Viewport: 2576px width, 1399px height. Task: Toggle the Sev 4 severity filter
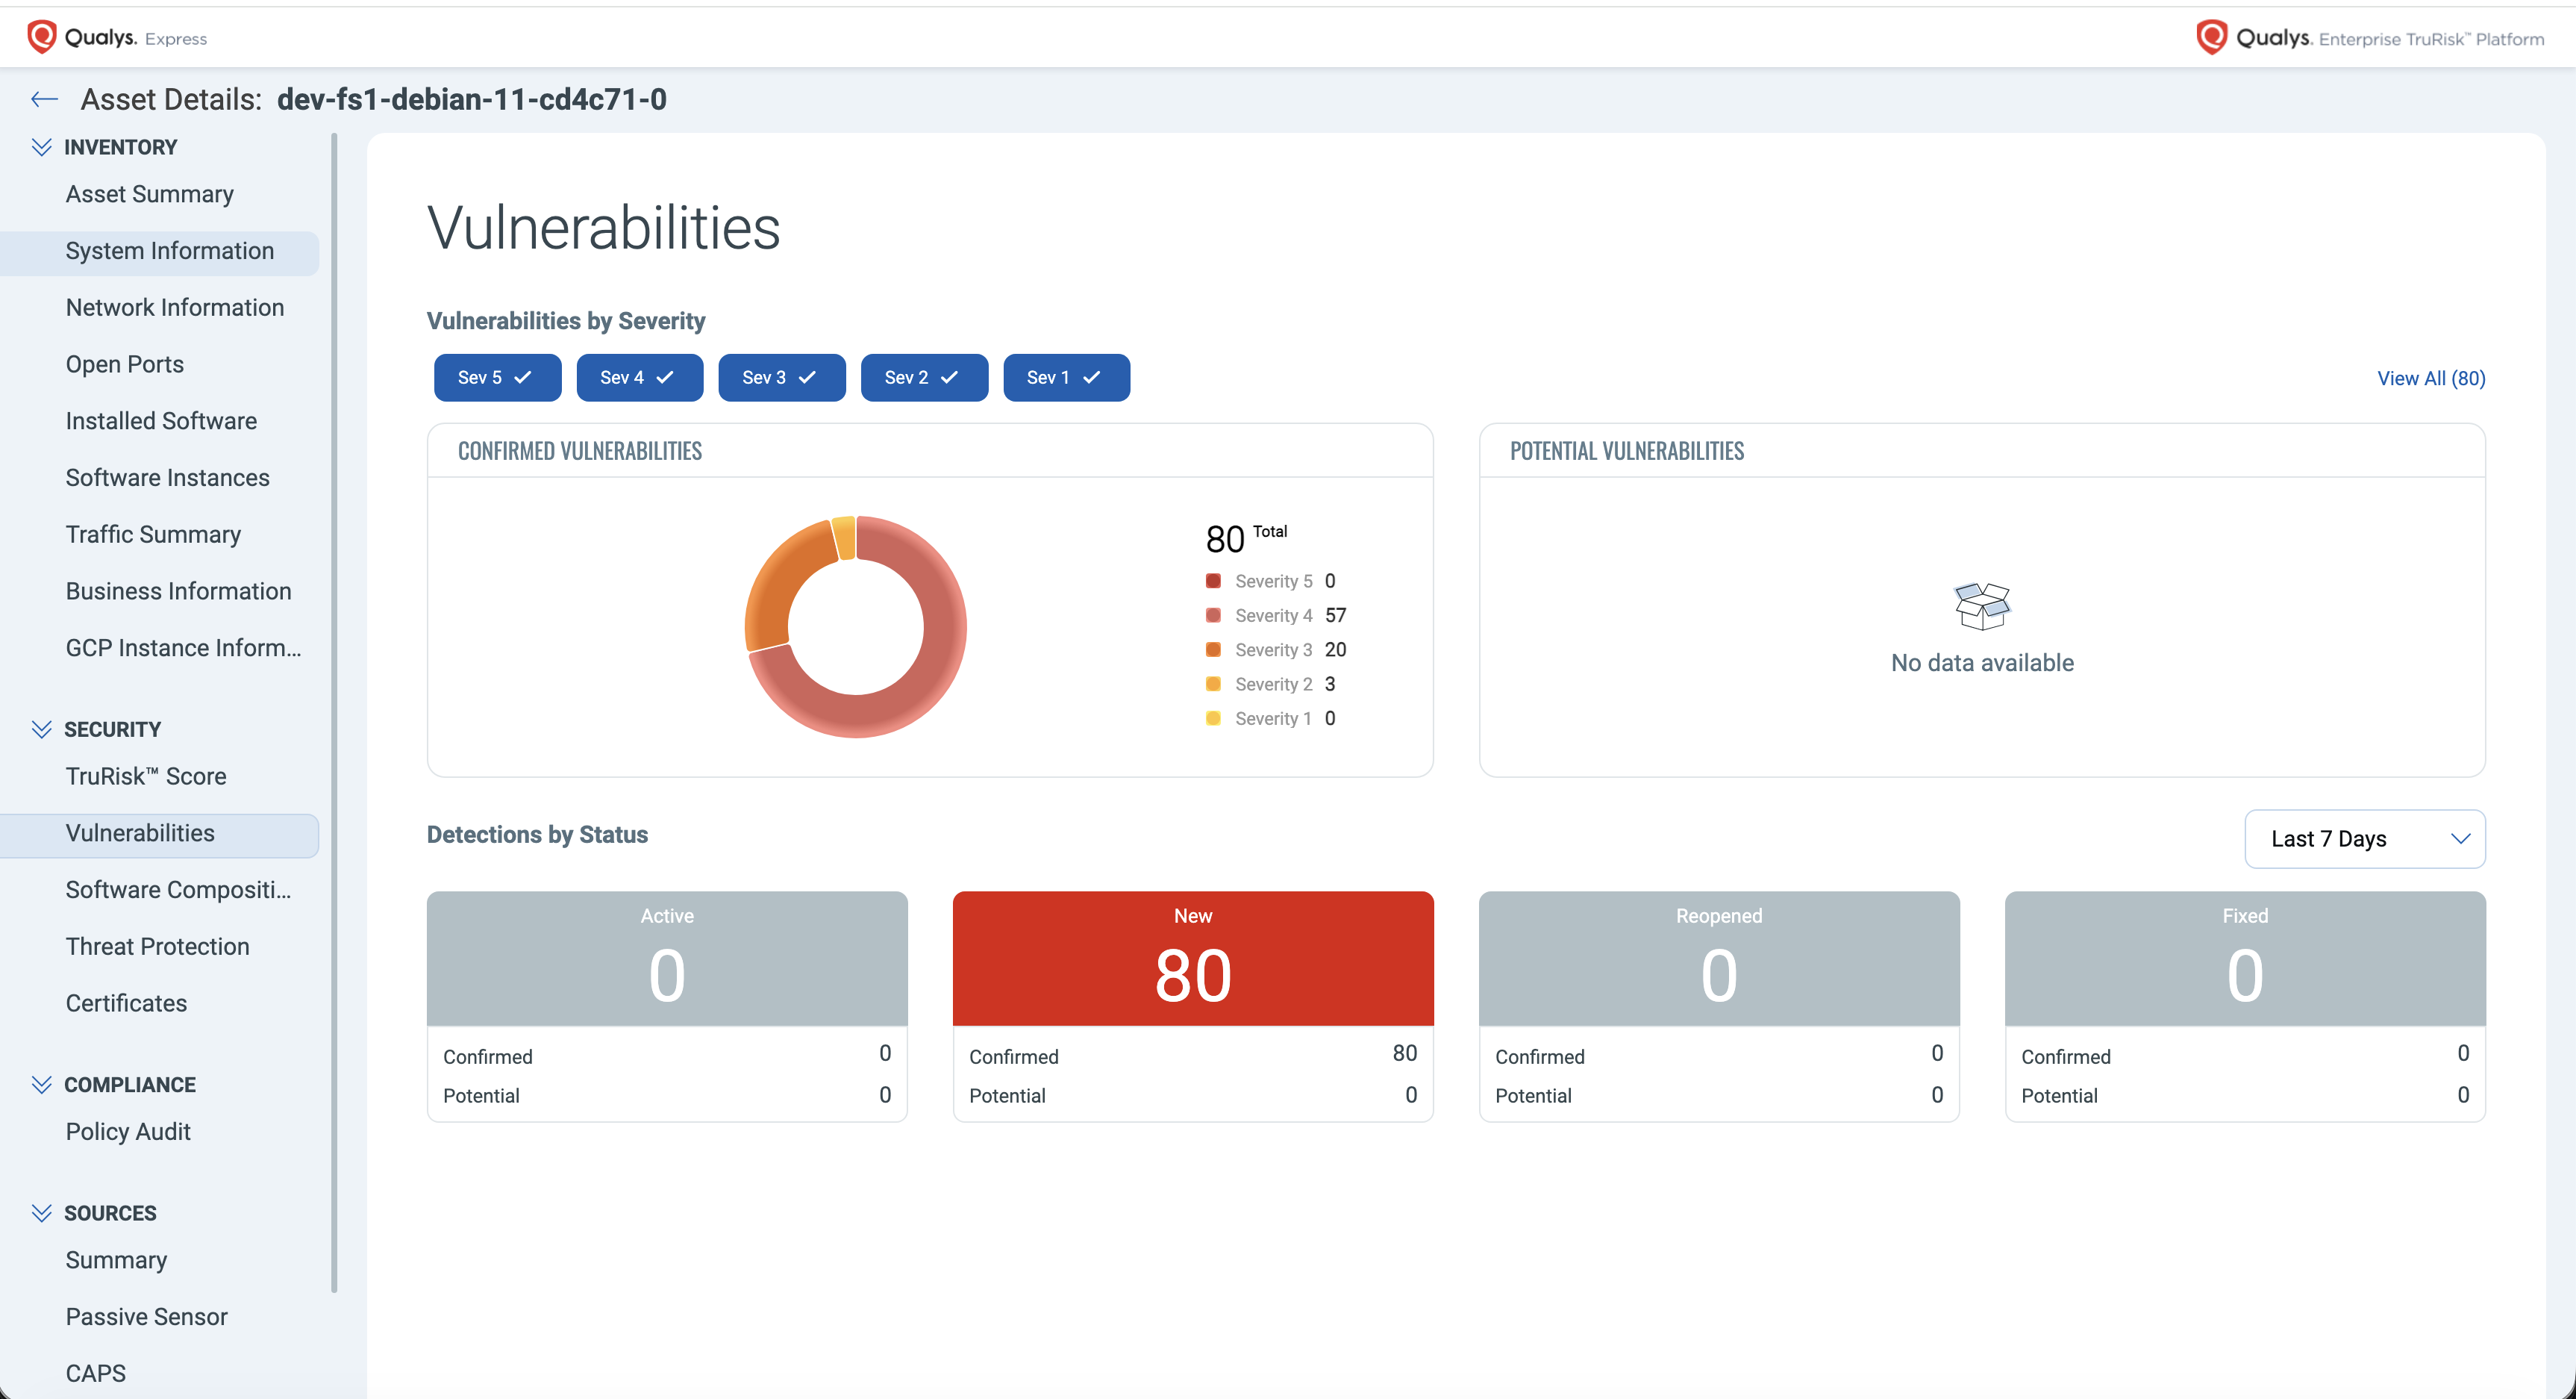click(x=639, y=377)
